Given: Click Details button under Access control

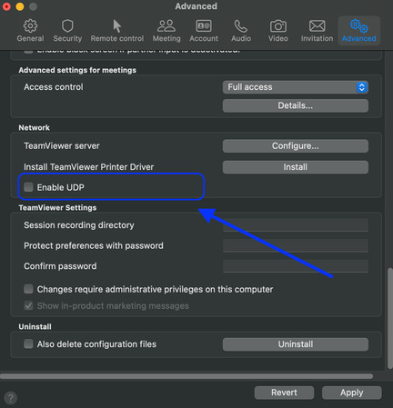Looking at the screenshot, I should pos(296,105).
